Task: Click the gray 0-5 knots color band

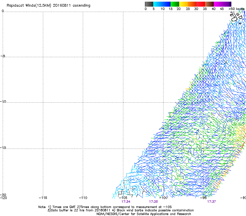Action: [149, 4]
